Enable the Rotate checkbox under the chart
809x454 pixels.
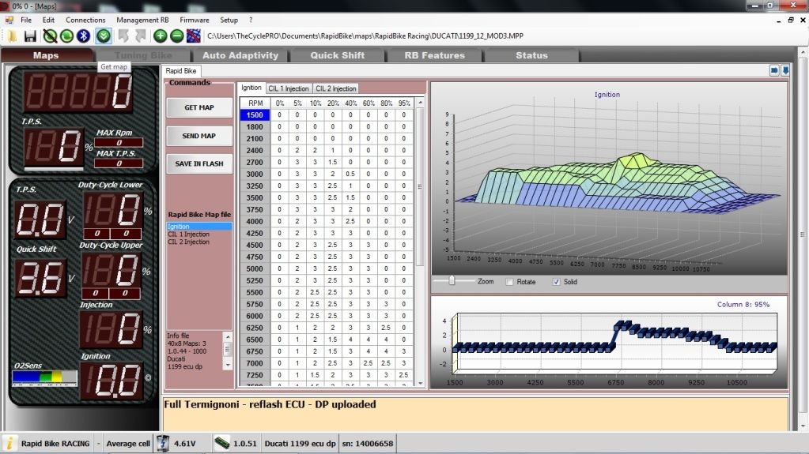(x=510, y=282)
